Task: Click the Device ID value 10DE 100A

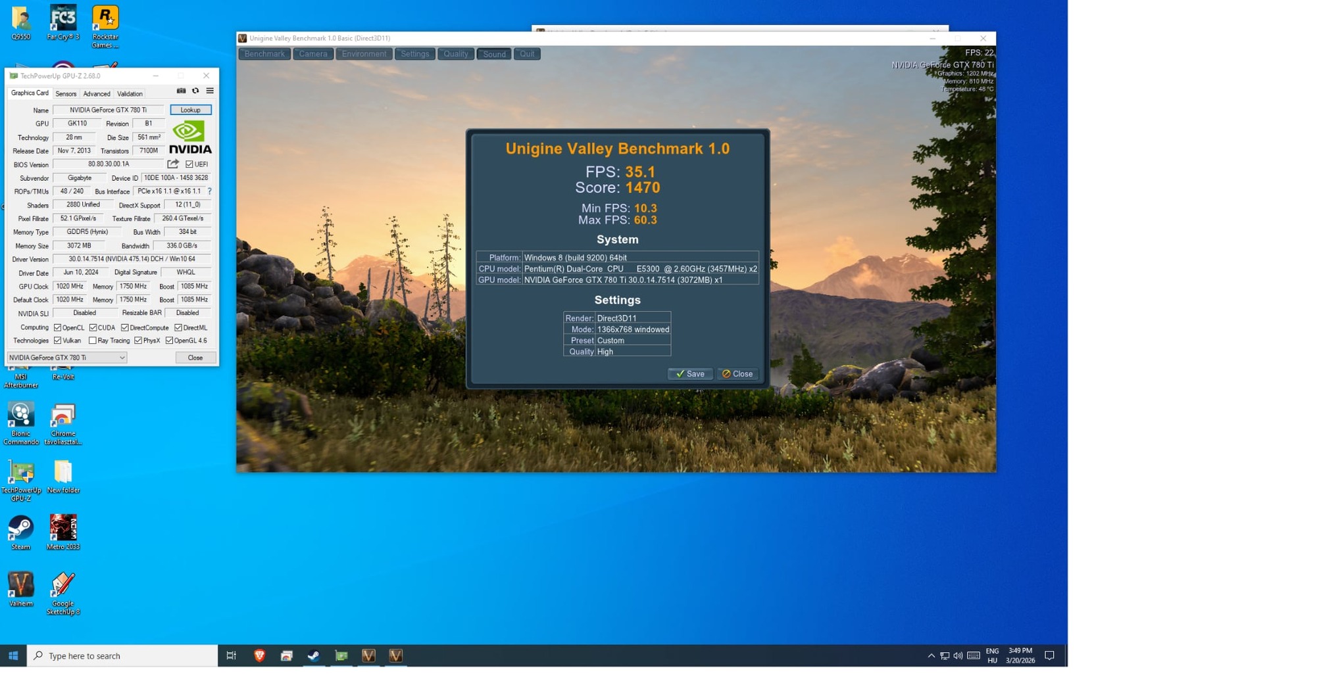Action: [x=176, y=178]
